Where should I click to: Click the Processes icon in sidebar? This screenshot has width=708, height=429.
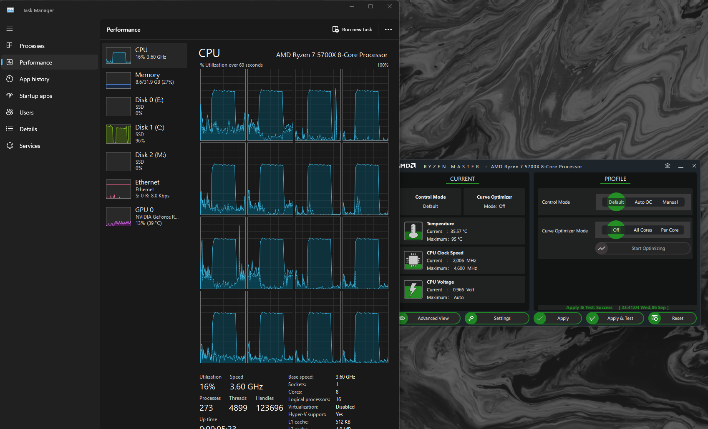coord(10,45)
